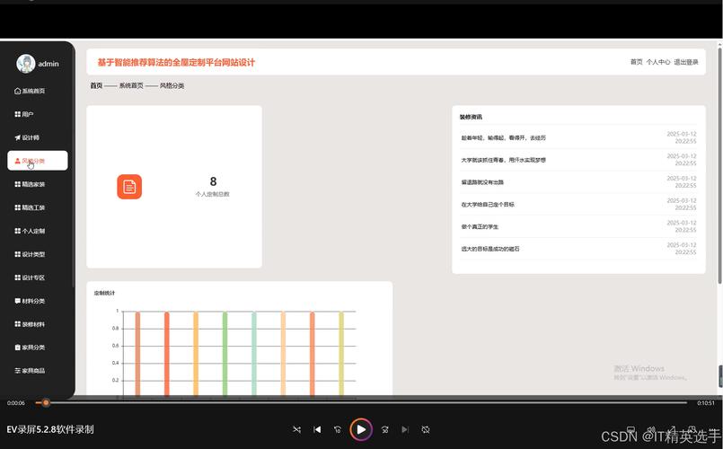This screenshot has width=723, height=449.
Task: Skip to the next video track
Action: 405,429
